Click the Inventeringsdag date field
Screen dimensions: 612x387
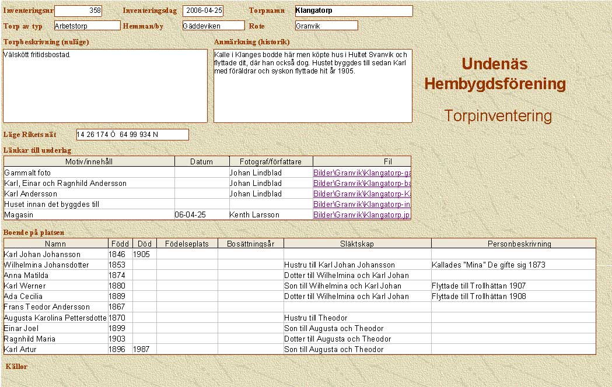click(x=202, y=11)
